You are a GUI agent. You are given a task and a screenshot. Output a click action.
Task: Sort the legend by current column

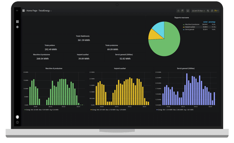pyautogui.click(x=205, y=22)
